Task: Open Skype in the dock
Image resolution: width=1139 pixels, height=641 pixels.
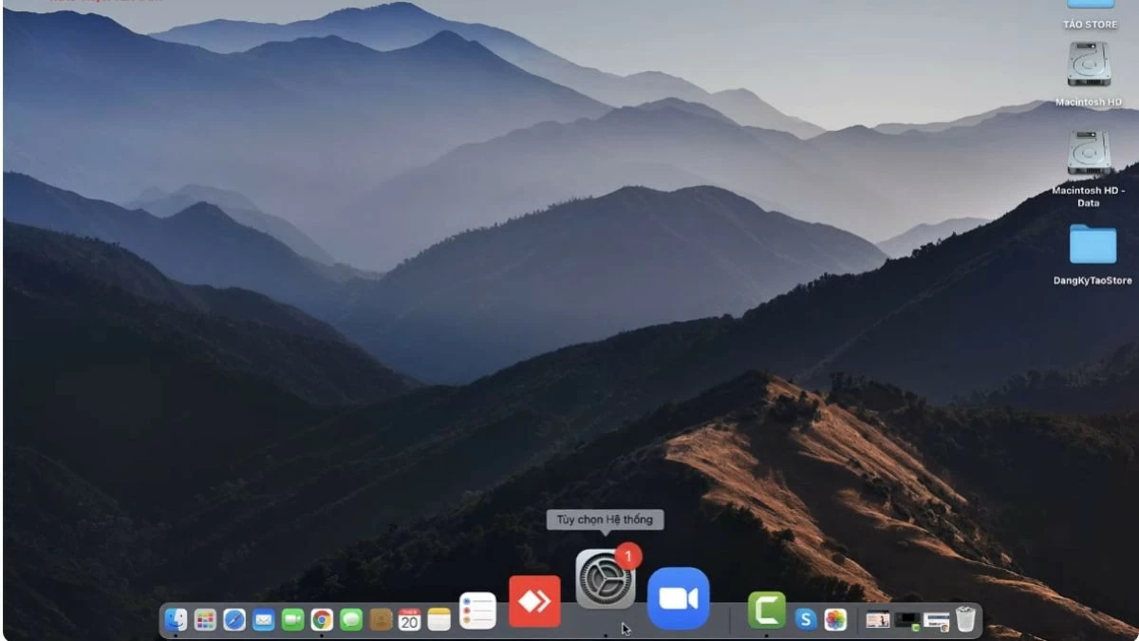Action: 806,620
